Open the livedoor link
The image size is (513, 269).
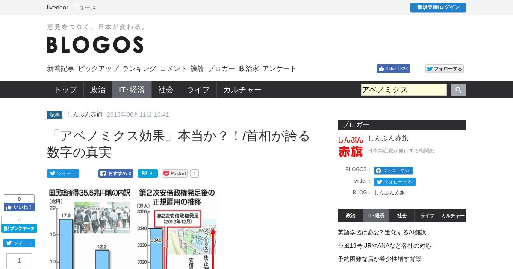click(58, 7)
